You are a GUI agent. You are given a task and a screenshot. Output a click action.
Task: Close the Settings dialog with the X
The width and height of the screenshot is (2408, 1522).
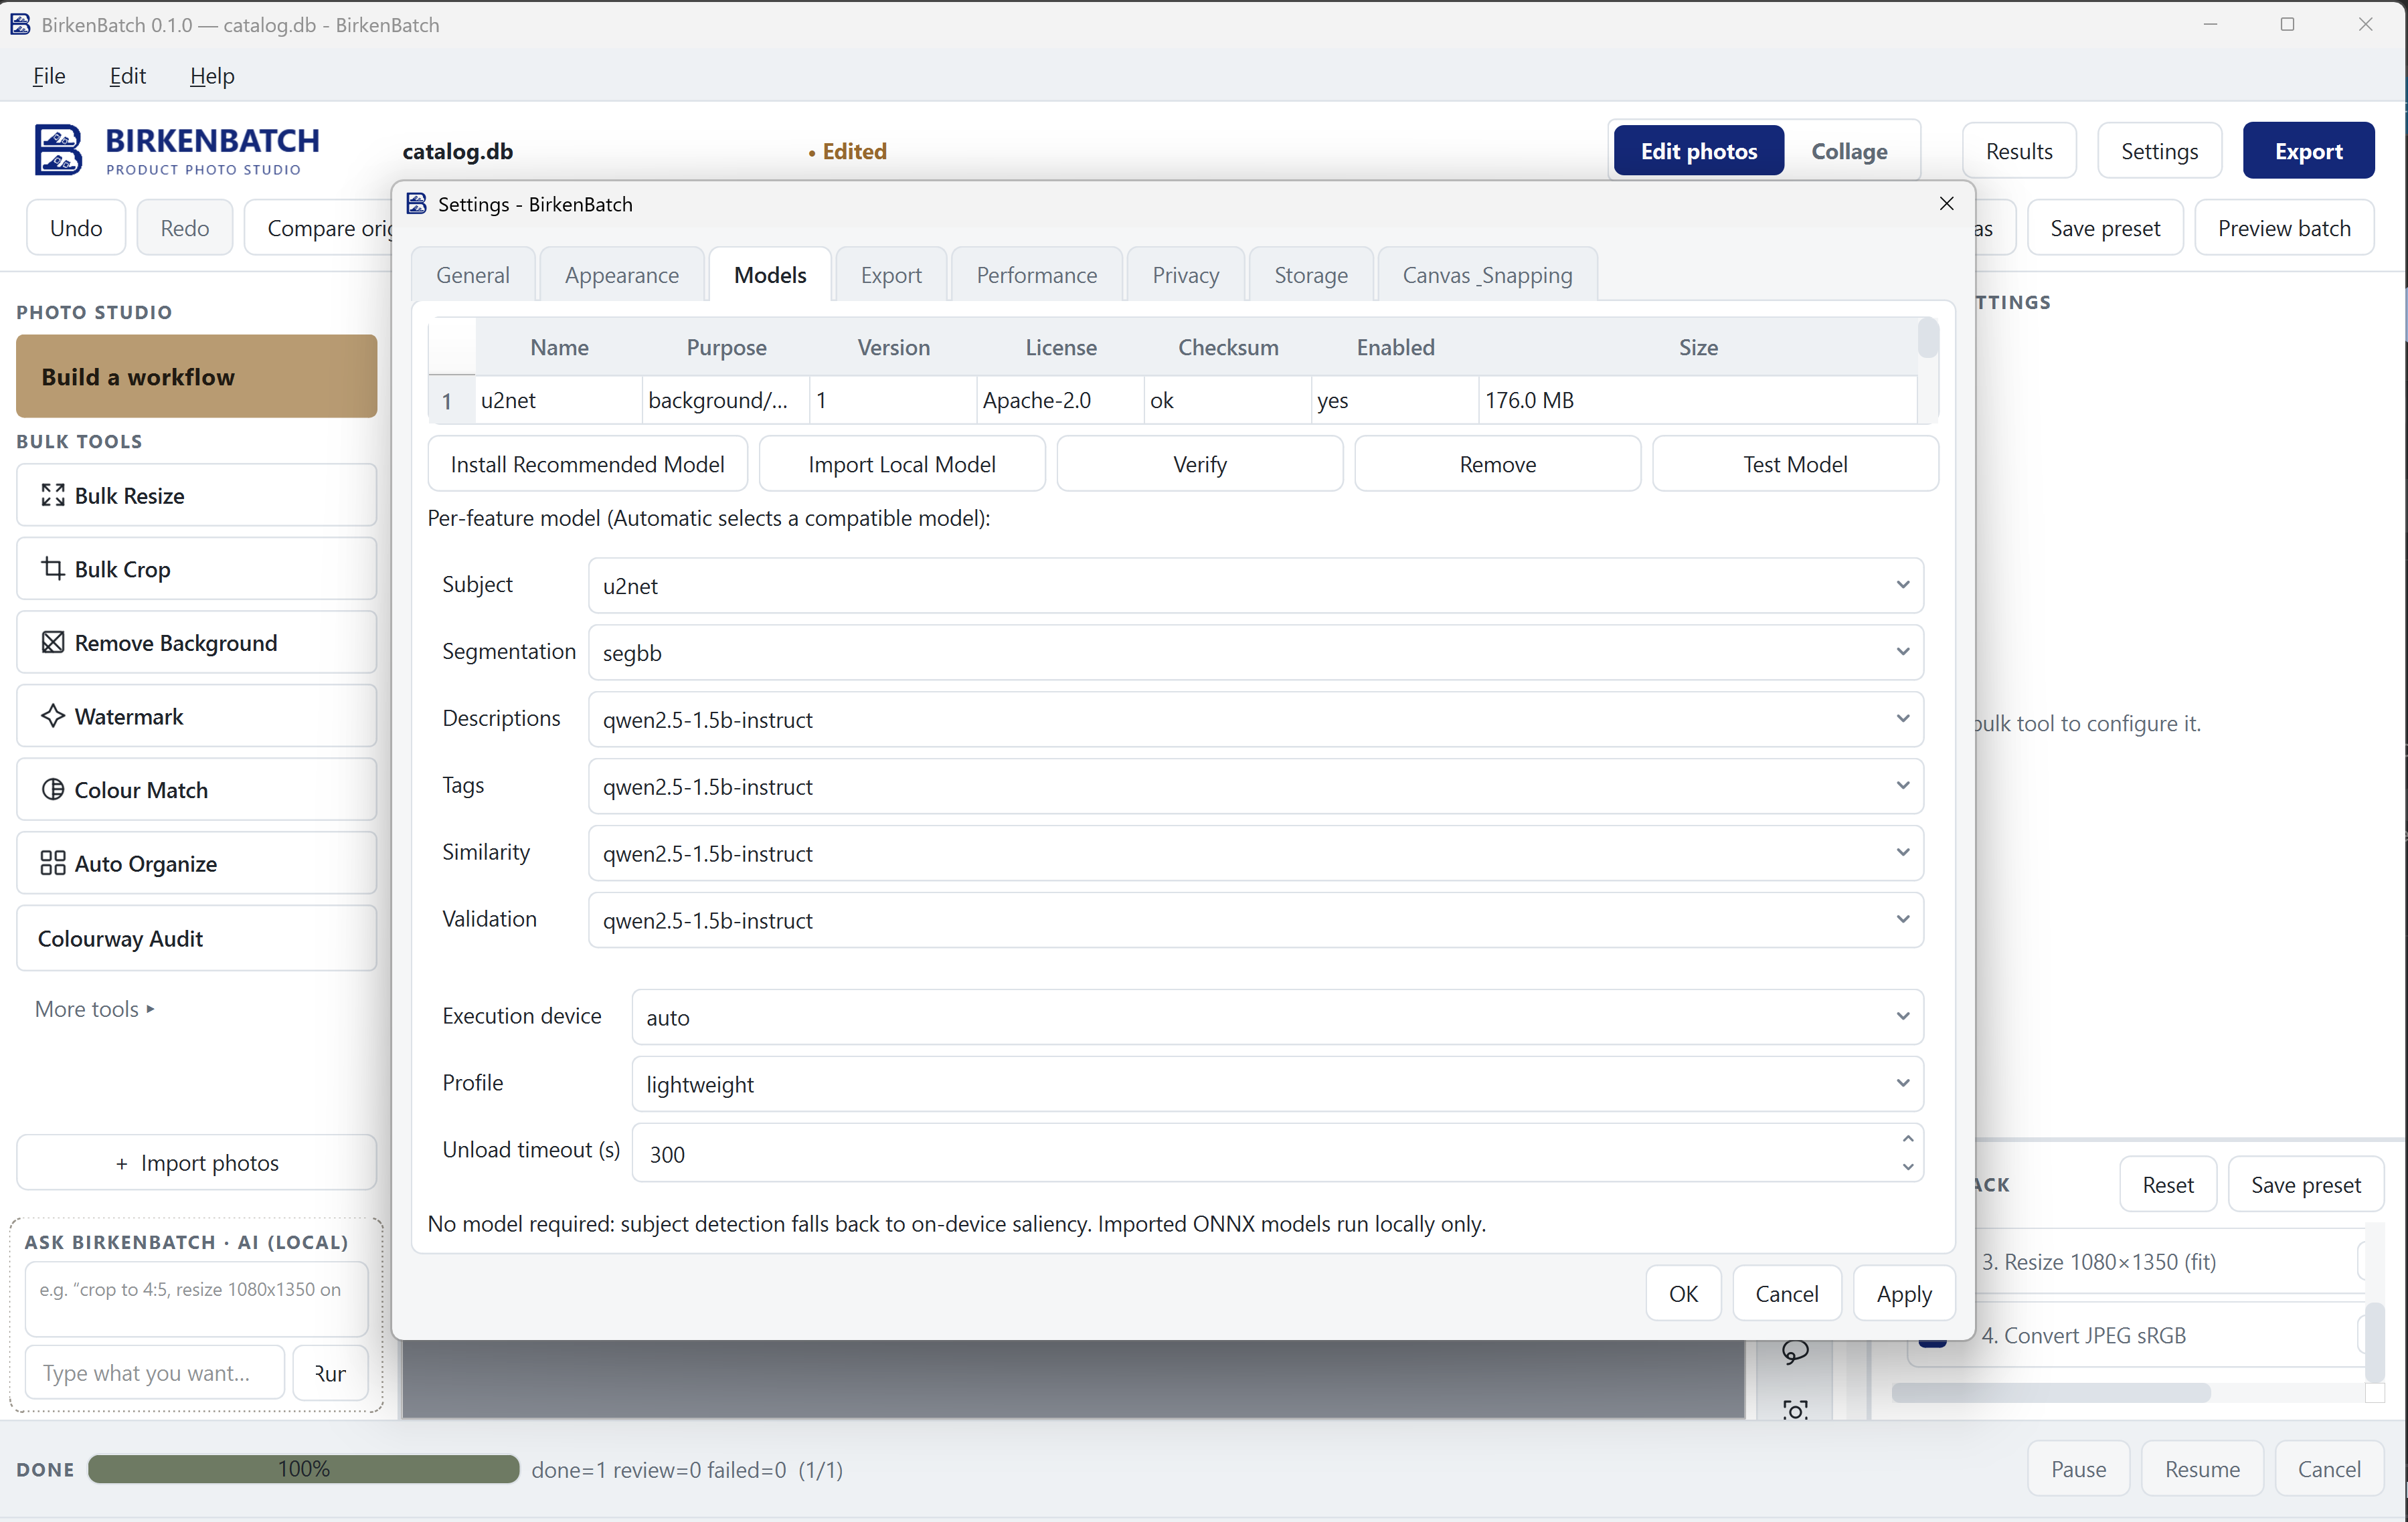(x=1946, y=204)
